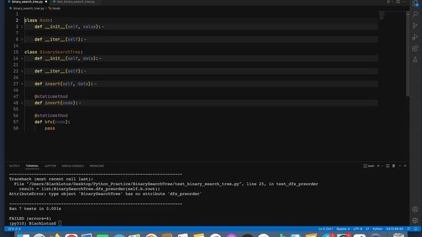
Task: Expand folded BinarySearchTree __init__ at line 16
Action: (x=22, y=59)
